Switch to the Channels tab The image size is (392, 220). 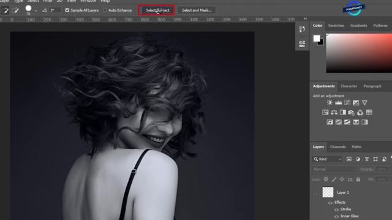pyautogui.click(x=337, y=147)
